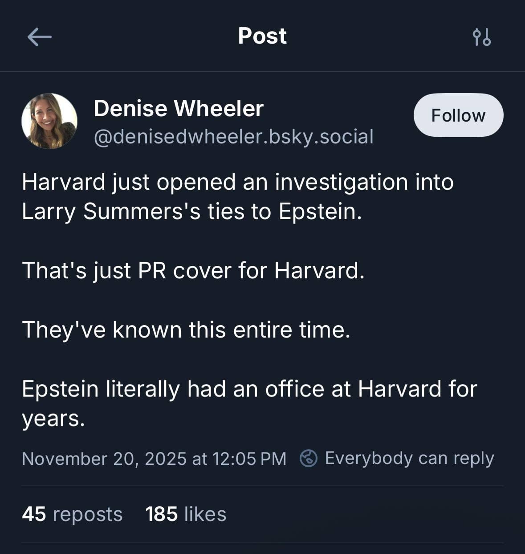This screenshot has height=554, width=525.
Task: View the 45 reposts list
Action: [72, 514]
